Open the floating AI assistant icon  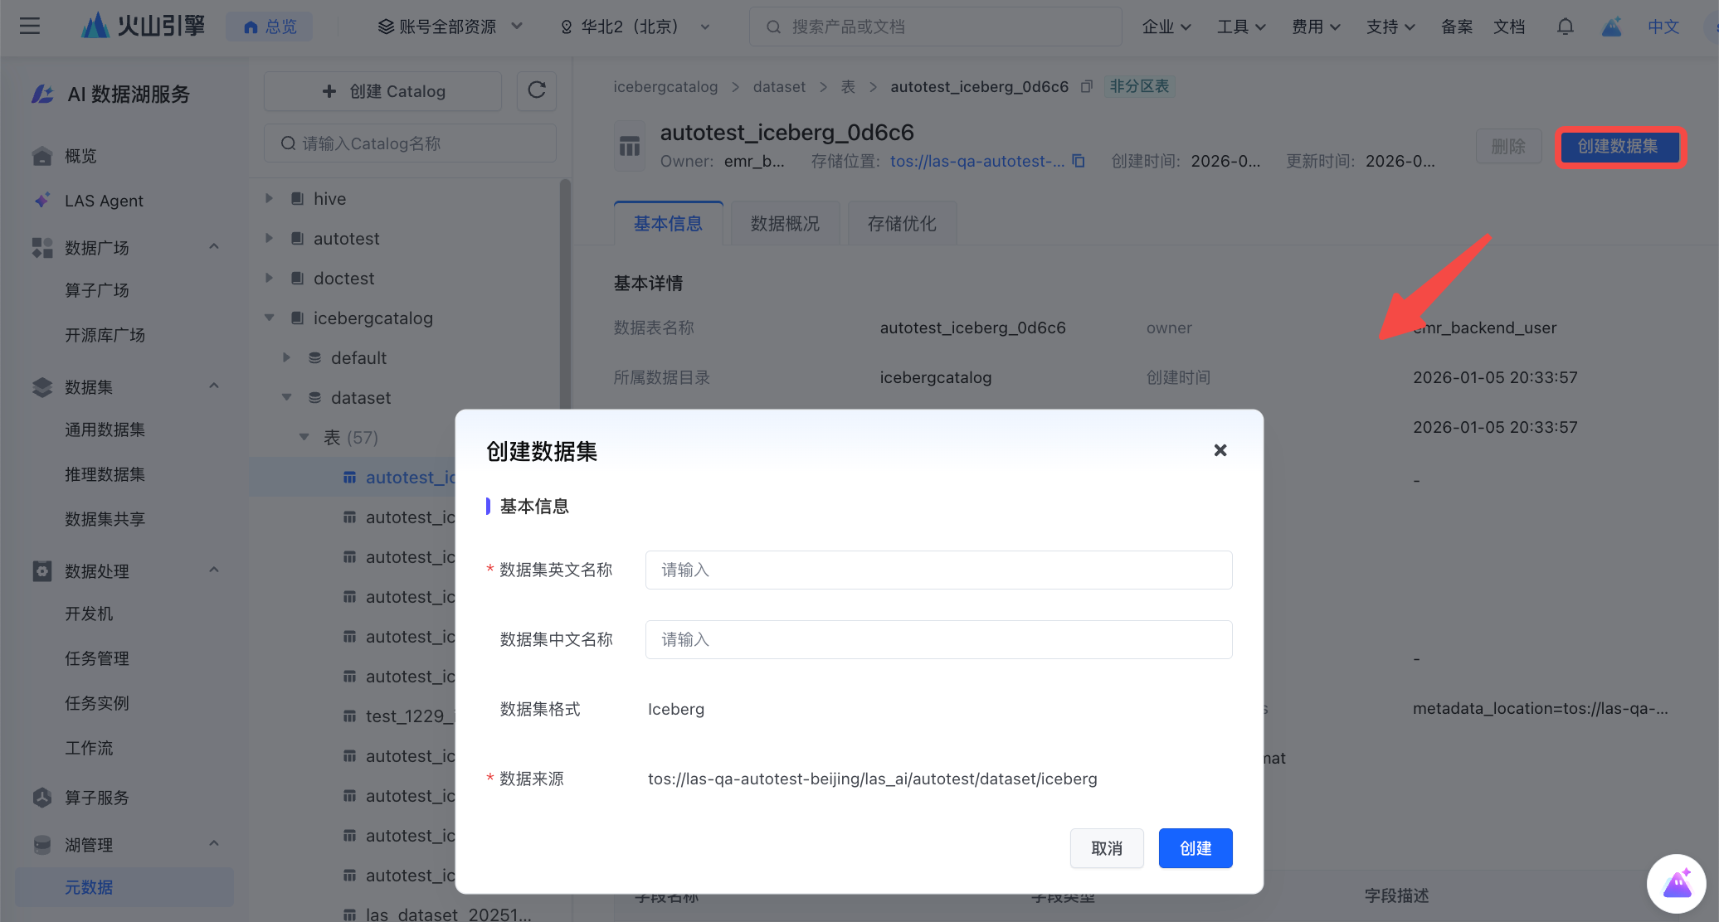1677,884
